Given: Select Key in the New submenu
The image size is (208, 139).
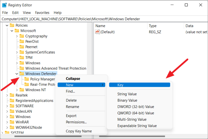Looking at the screenshot, I should [x=139, y=85].
